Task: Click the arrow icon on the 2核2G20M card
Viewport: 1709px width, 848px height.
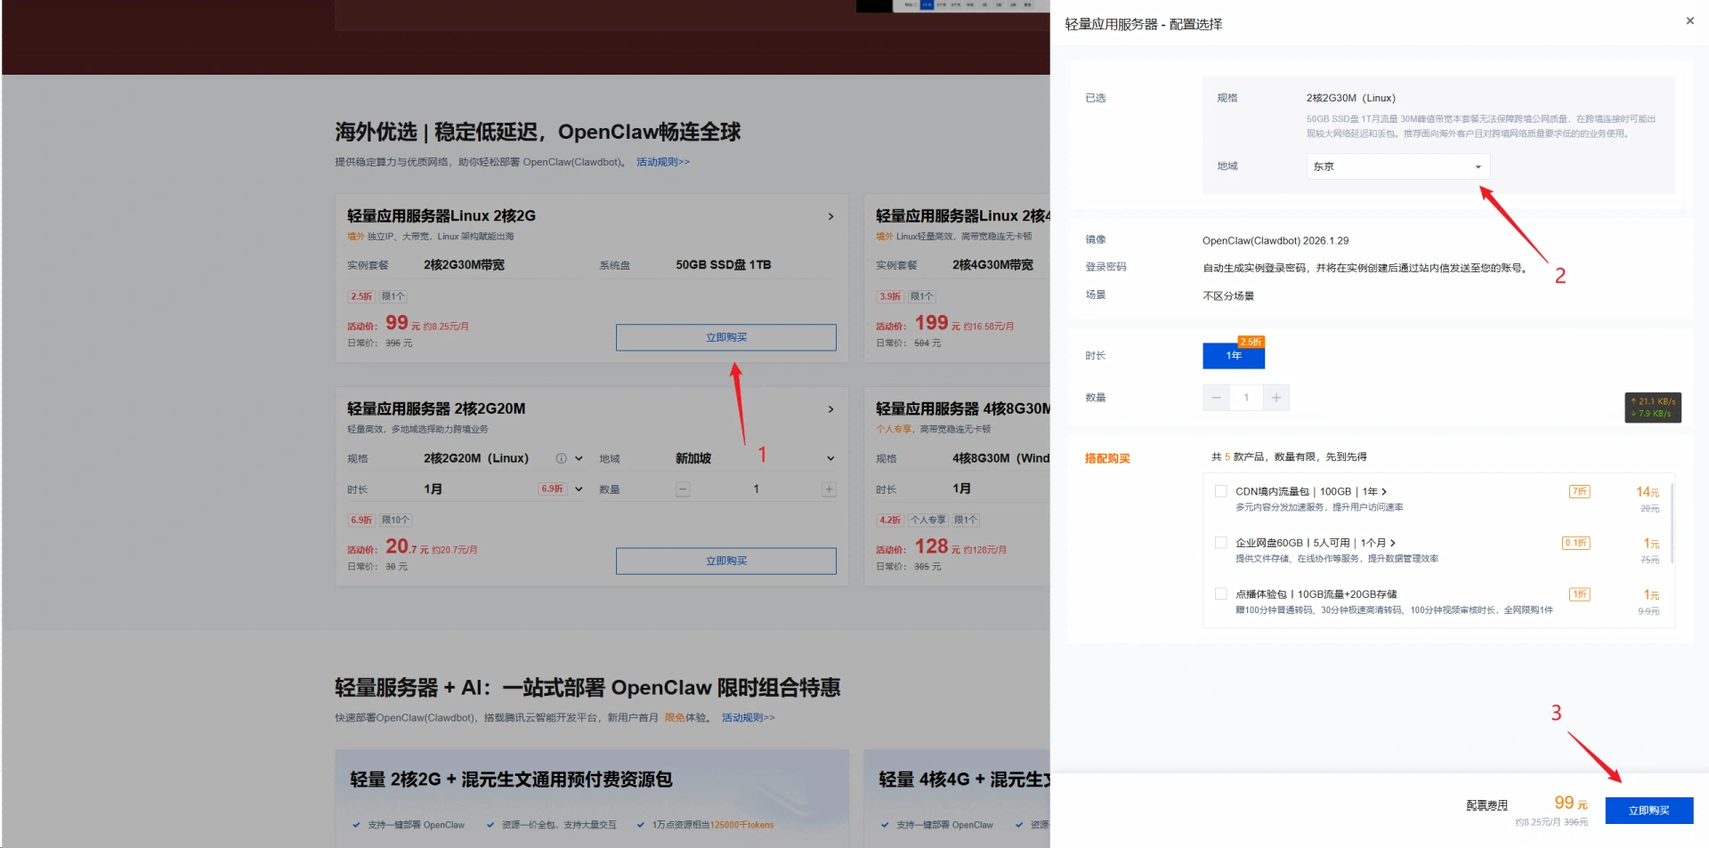Action: coord(830,409)
